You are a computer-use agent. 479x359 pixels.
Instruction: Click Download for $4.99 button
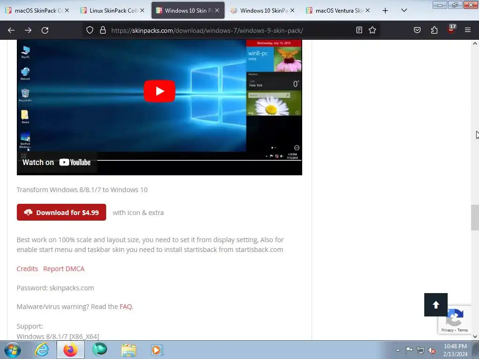tap(61, 213)
